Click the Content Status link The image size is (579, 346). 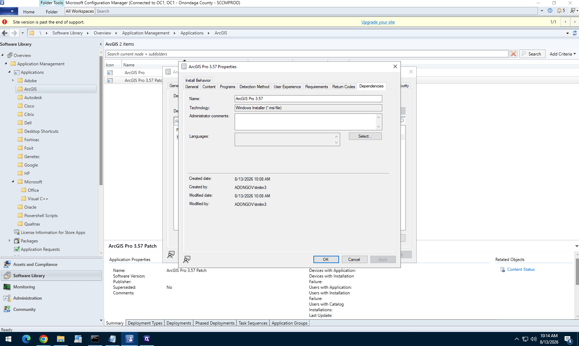[521, 269]
